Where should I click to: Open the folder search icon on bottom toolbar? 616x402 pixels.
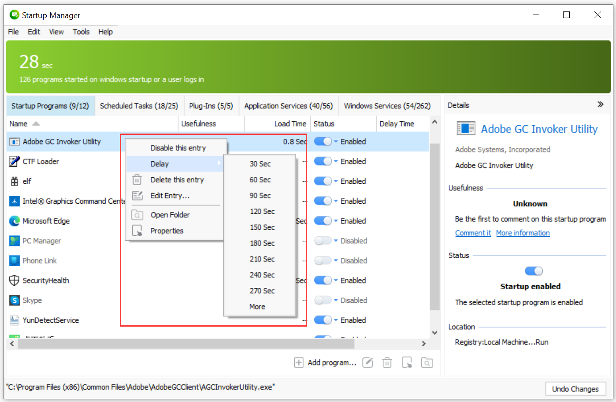coord(427,362)
